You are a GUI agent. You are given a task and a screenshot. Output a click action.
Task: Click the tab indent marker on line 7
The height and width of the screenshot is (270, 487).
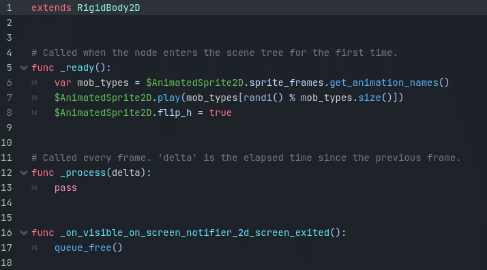(34, 97)
